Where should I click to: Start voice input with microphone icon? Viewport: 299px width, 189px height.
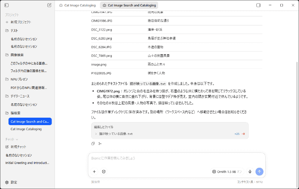point(250,172)
